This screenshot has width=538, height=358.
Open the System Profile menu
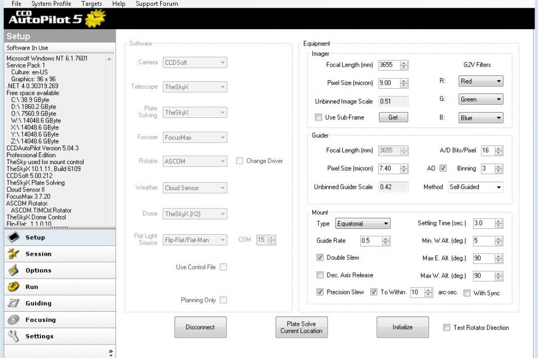(x=51, y=4)
